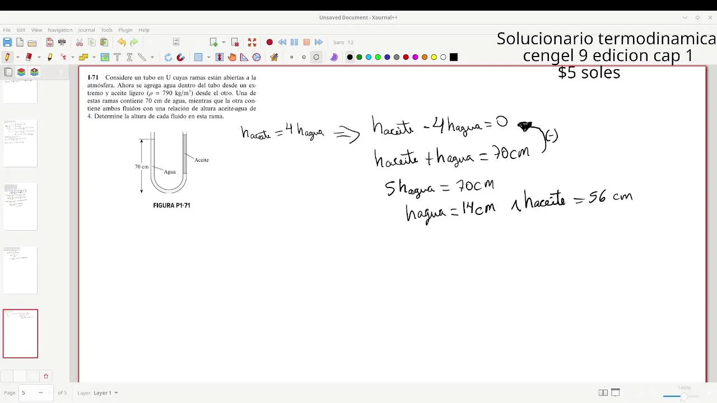Select medium pen thickness
Viewport: 717px width, 403px height.
coord(304,57)
